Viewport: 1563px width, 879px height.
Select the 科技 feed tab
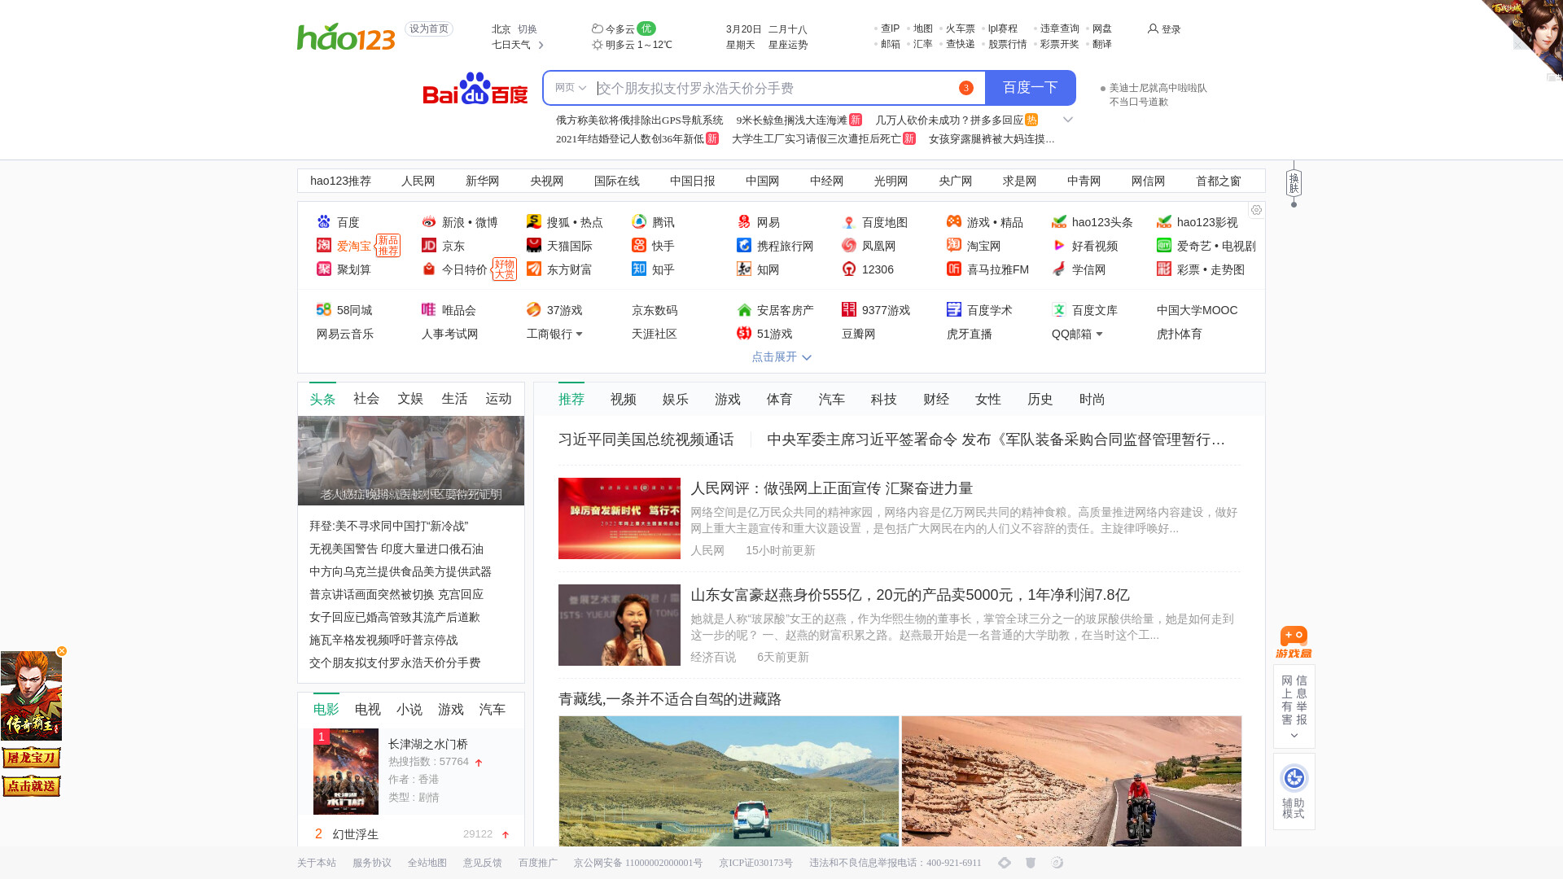click(x=884, y=399)
